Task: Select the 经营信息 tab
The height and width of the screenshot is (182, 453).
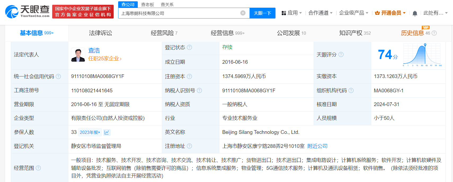Action: [x=228, y=33]
